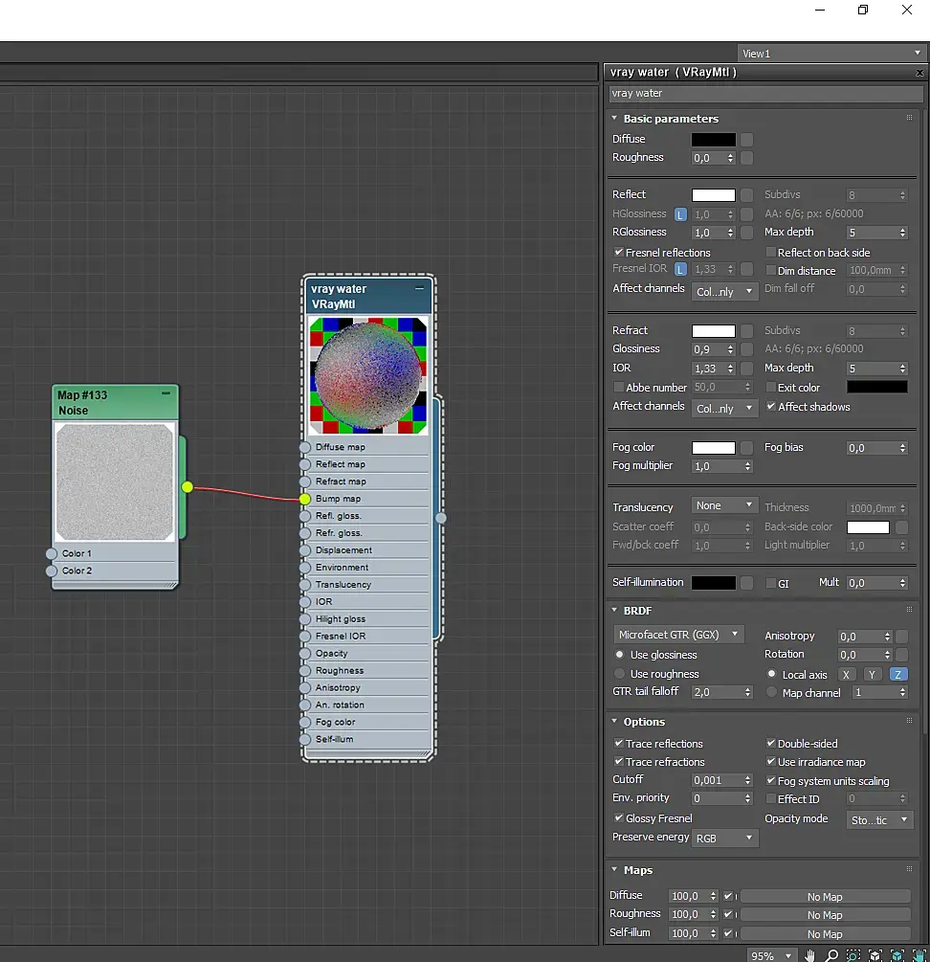Click the Color 1 input socket
The width and height of the screenshot is (930, 962).
[52, 553]
